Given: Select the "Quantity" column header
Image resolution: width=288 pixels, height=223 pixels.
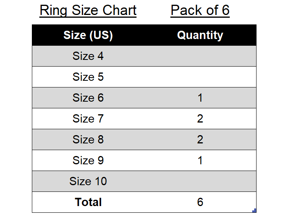Looking at the screenshot, I should pyautogui.click(x=200, y=35).
